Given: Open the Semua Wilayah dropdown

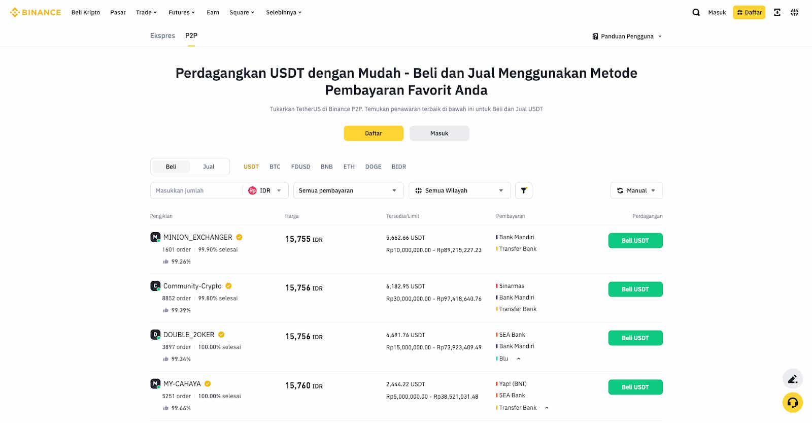Looking at the screenshot, I should 459,190.
